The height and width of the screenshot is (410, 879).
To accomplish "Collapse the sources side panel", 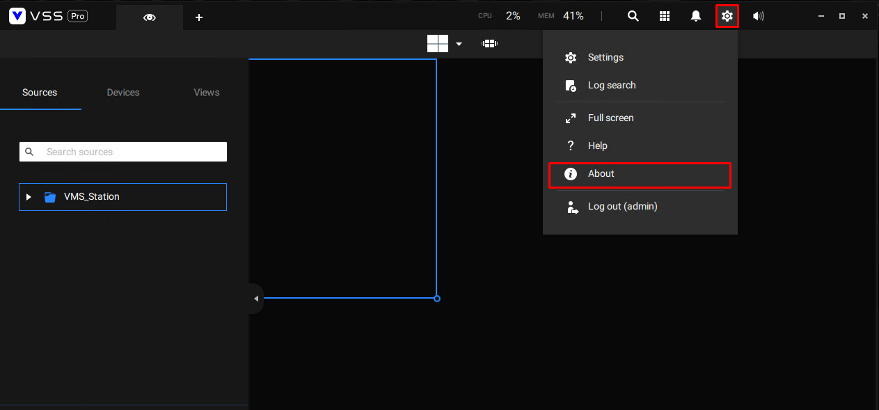I will [x=255, y=298].
